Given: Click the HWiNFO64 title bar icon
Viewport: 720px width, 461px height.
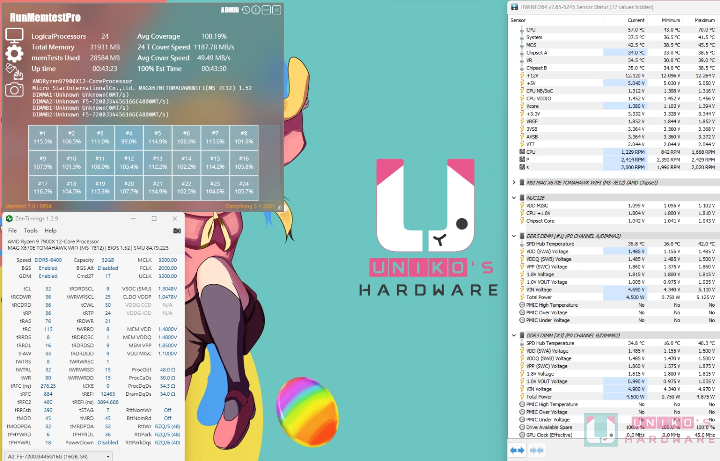Looking at the screenshot, I should (x=515, y=7).
